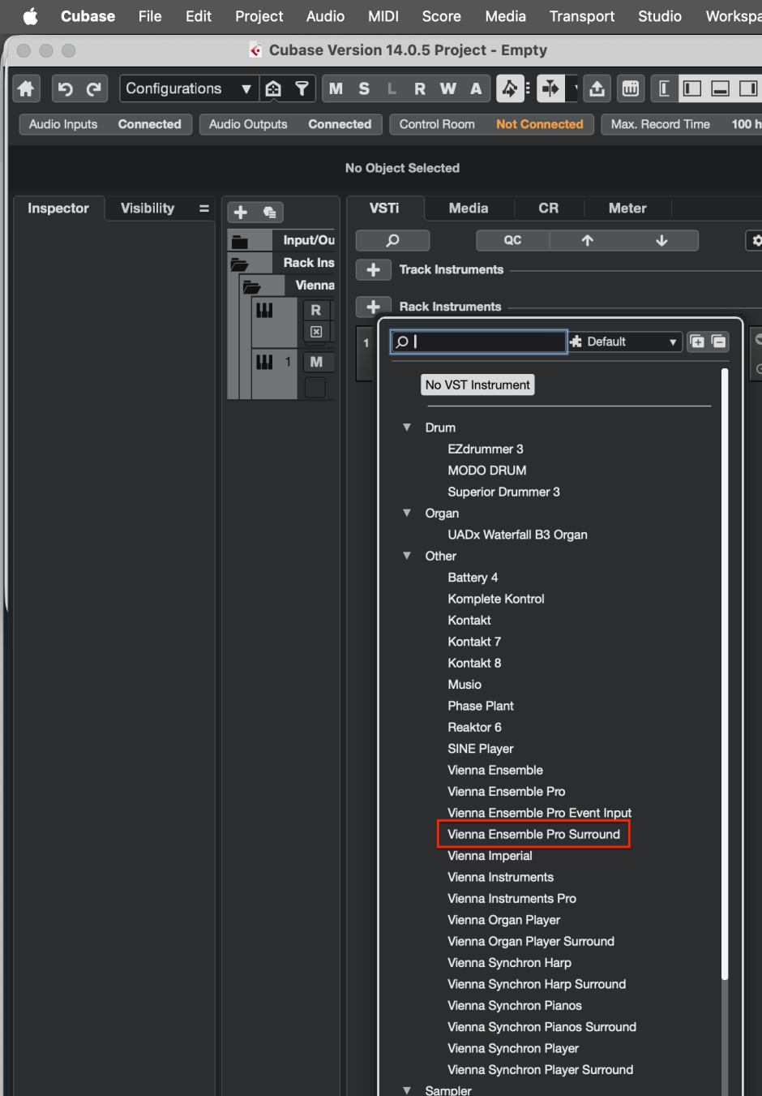Click Collapse All icon in plugin list
The height and width of the screenshot is (1096, 762).
click(719, 342)
